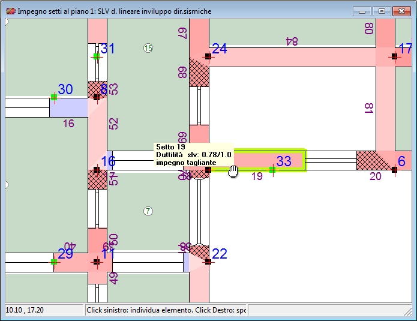Select the circled room label 15
The width and height of the screenshot is (417, 321).
pyautogui.click(x=148, y=48)
